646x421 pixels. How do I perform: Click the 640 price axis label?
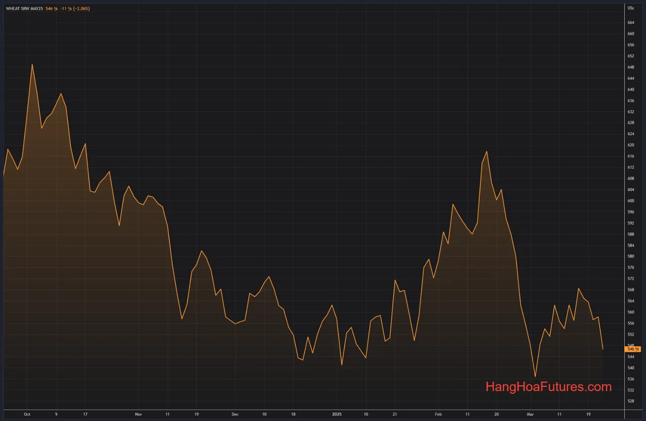[x=631, y=90]
